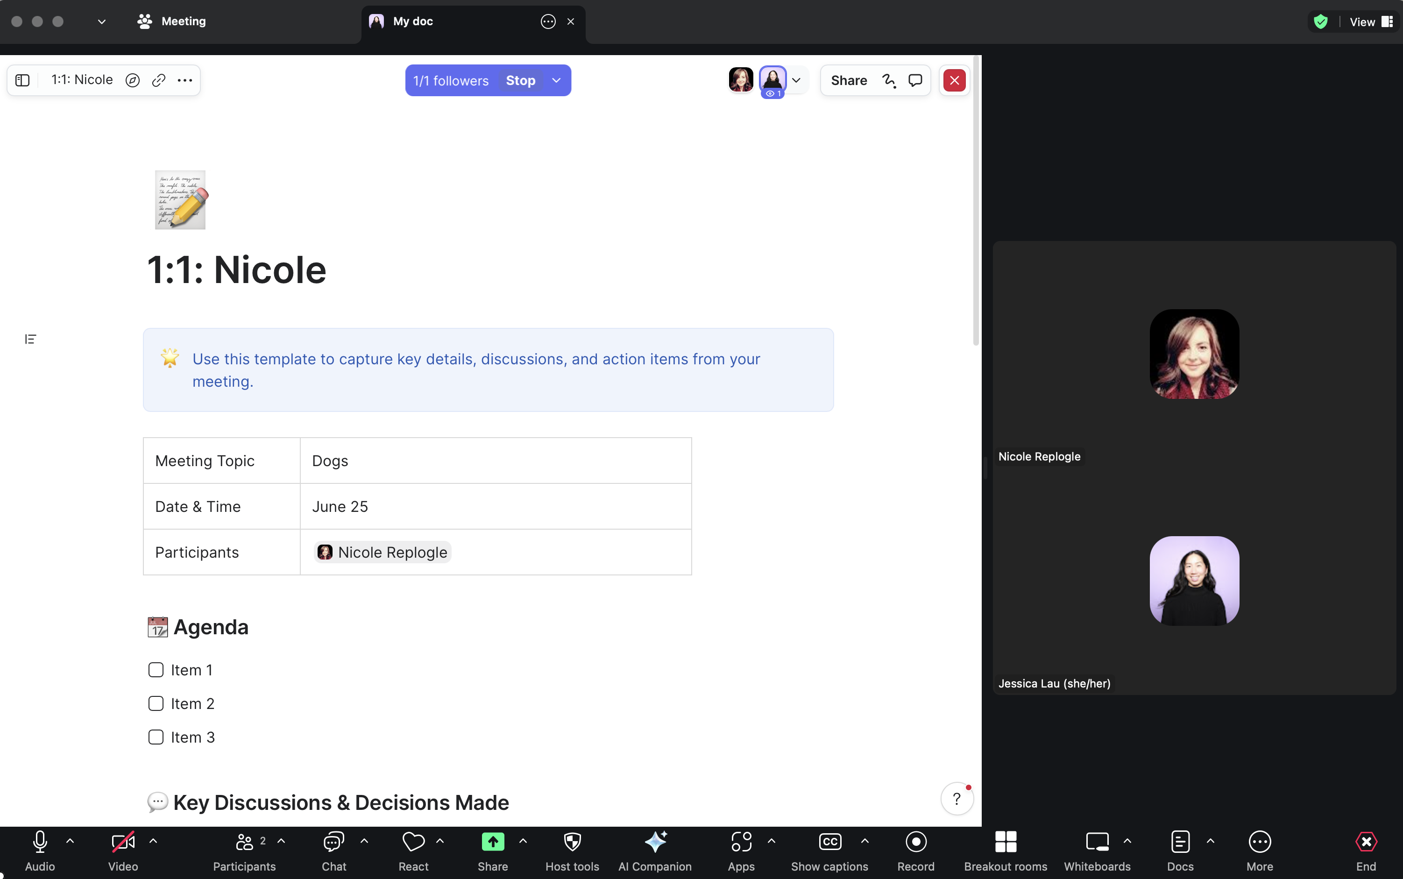
Task: Click the 1:1: Nicole breadcrumb title
Action: pyautogui.click(x=82, y=80)
